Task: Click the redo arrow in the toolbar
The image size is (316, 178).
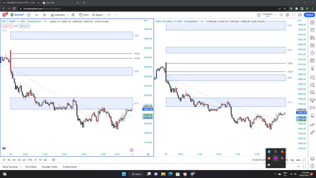Action: click(115, 15)
